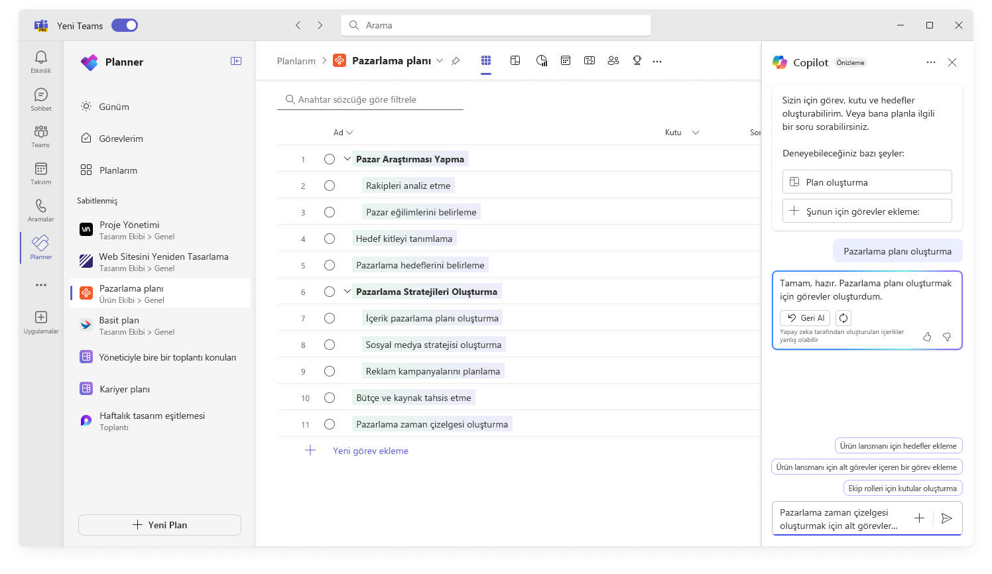Mark İçerik pazarlama planı oluşturma complete
Viewport: 992px width, 574px height.
tap(330, 318)
